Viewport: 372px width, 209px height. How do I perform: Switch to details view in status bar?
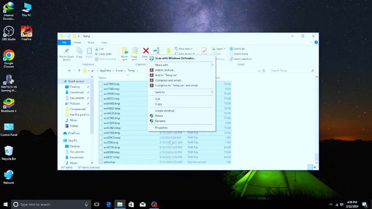[x=310, y=167]
